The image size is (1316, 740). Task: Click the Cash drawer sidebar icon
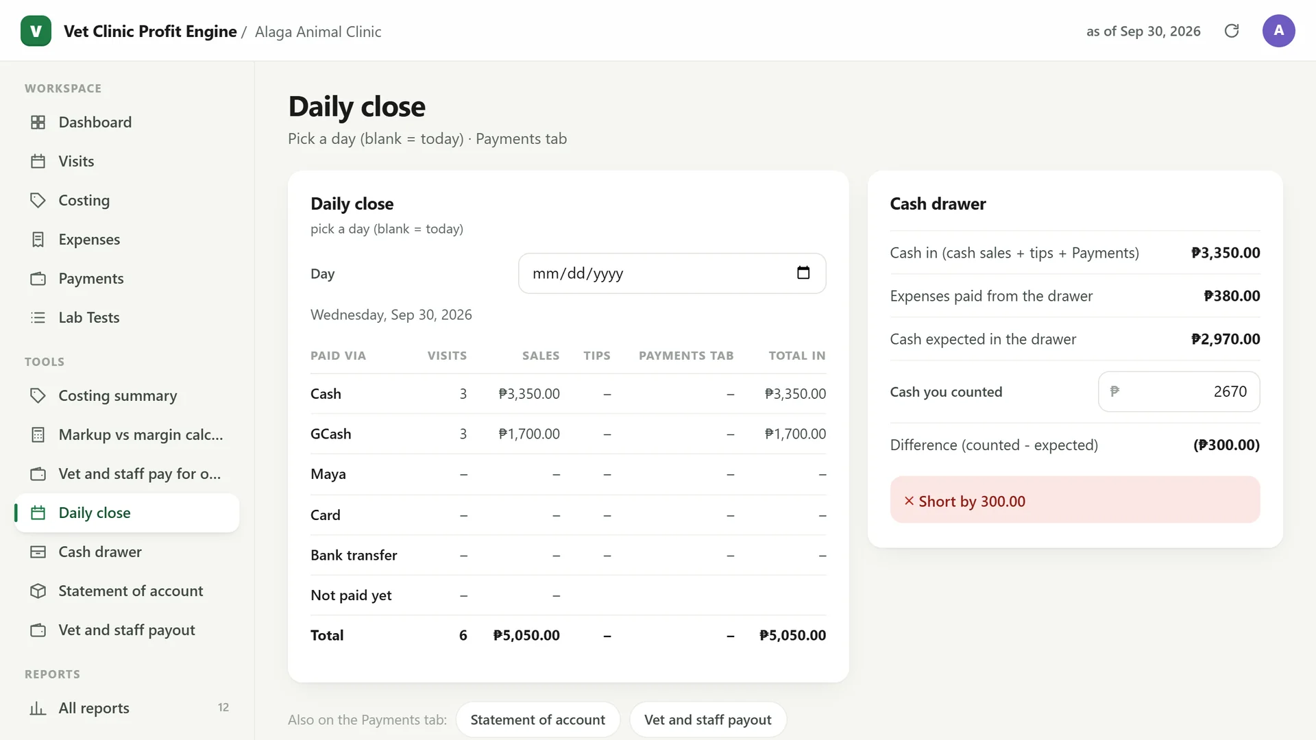[x=38, y=552]
